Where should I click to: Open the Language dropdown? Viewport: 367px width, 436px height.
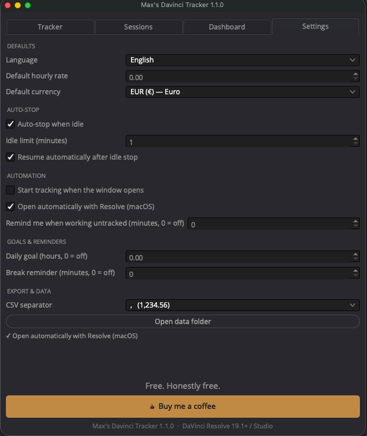[243, 60]
